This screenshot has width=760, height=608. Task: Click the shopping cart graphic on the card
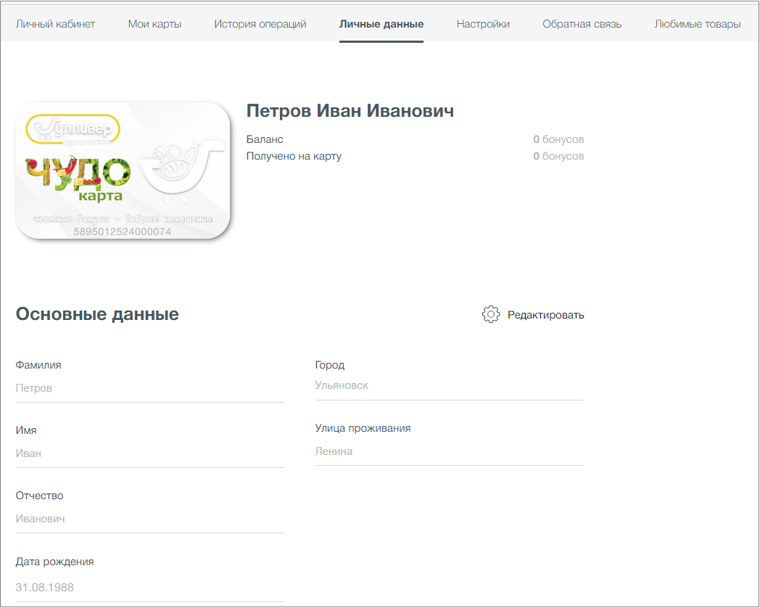tap(182, 171)
